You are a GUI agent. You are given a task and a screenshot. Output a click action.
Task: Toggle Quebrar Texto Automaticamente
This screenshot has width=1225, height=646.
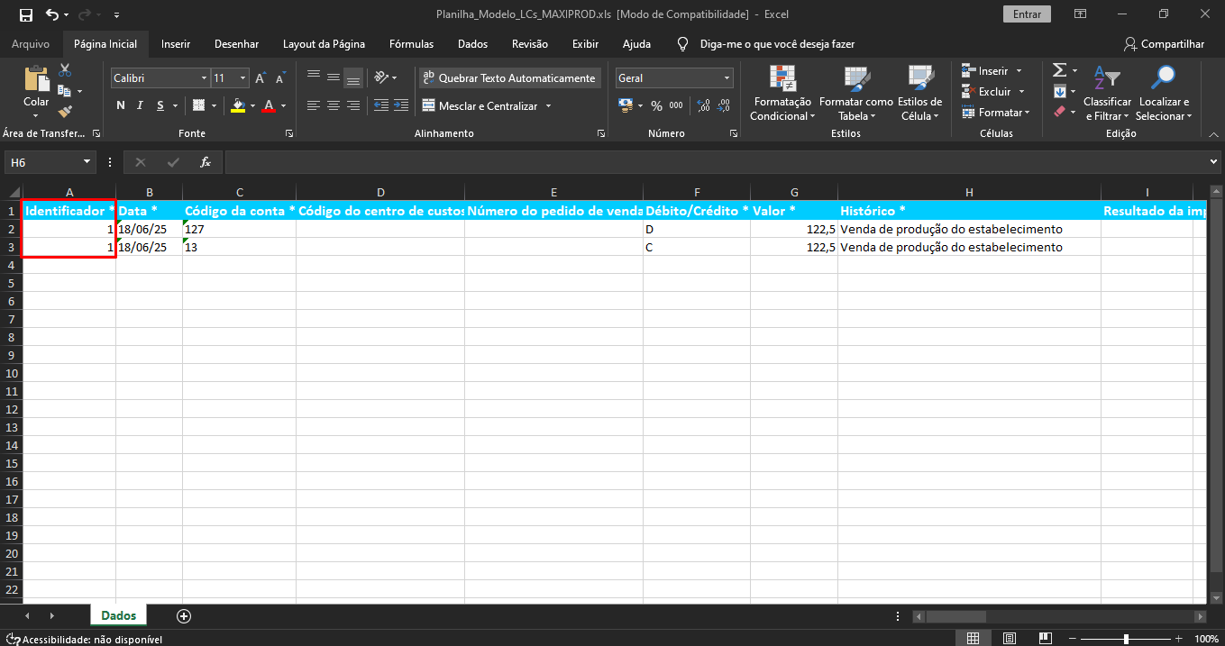tap(508, 78)
